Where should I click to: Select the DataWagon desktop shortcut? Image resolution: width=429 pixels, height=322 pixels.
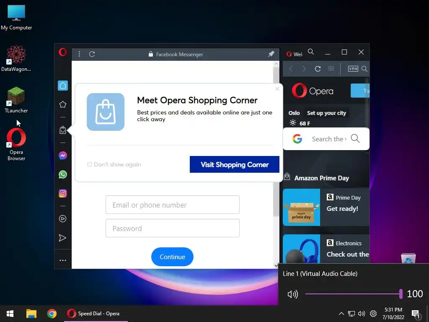click(x=16, y=58)
